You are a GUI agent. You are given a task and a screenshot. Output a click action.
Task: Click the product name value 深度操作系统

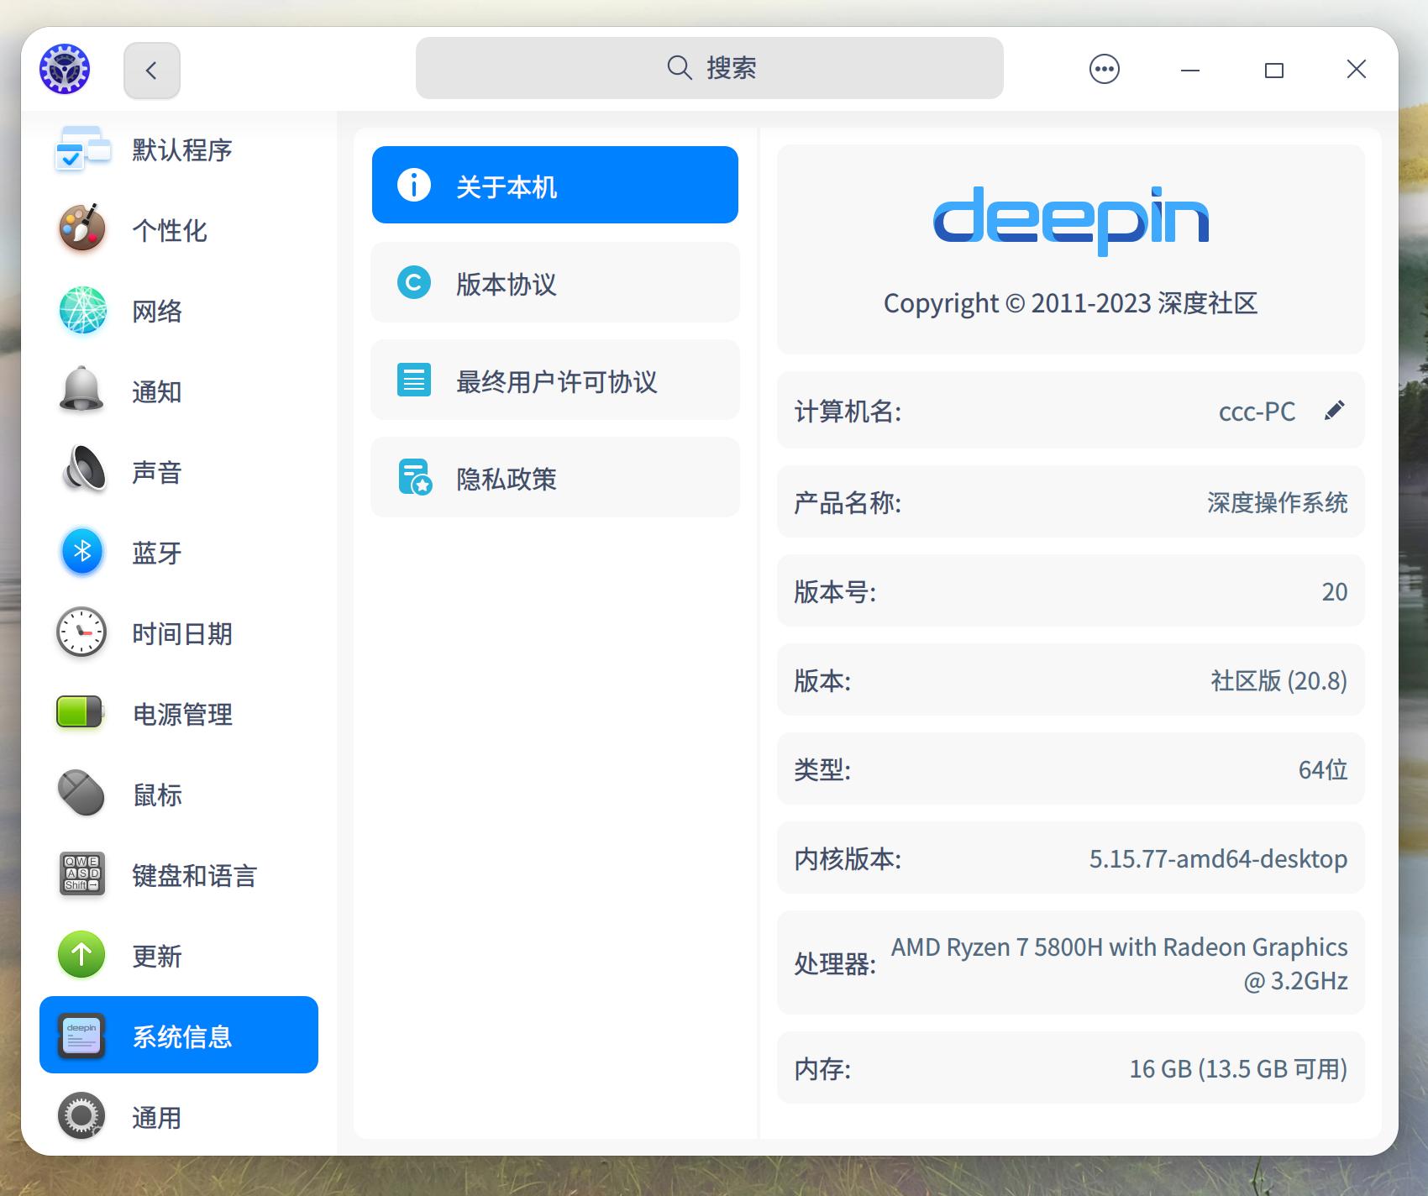[1277, 502]
